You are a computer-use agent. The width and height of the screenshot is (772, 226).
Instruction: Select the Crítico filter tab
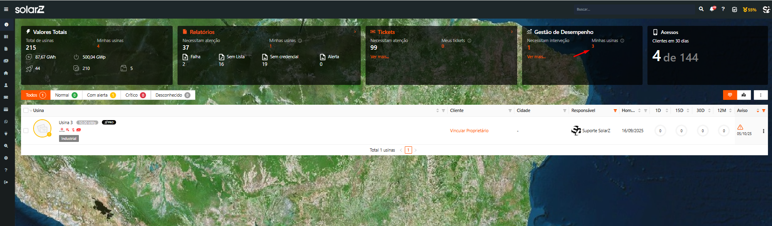coord(135,95)
